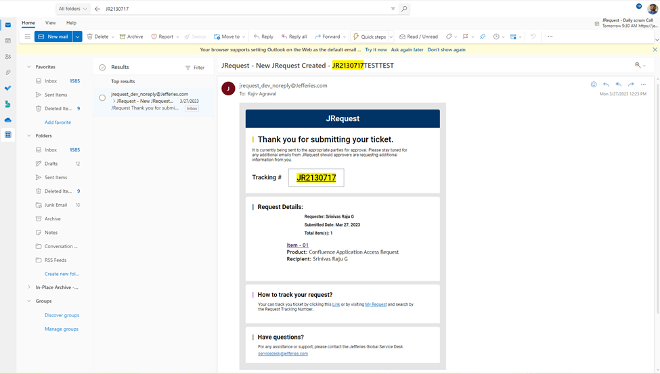Select all results with circle checkbox
The height and width of the screenshot is (374, 660).
[x=102, y=68]
